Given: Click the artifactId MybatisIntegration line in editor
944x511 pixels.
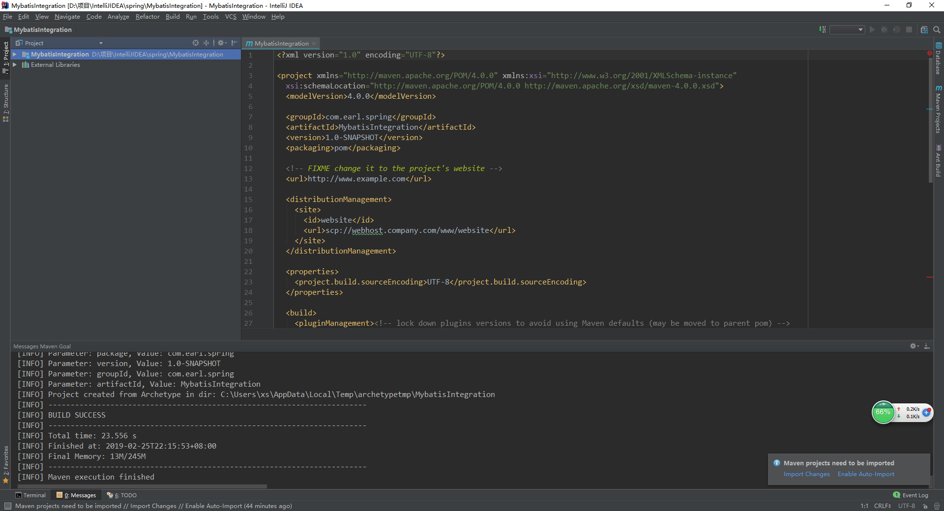Looking at the screenshot, I should point(381,127).
